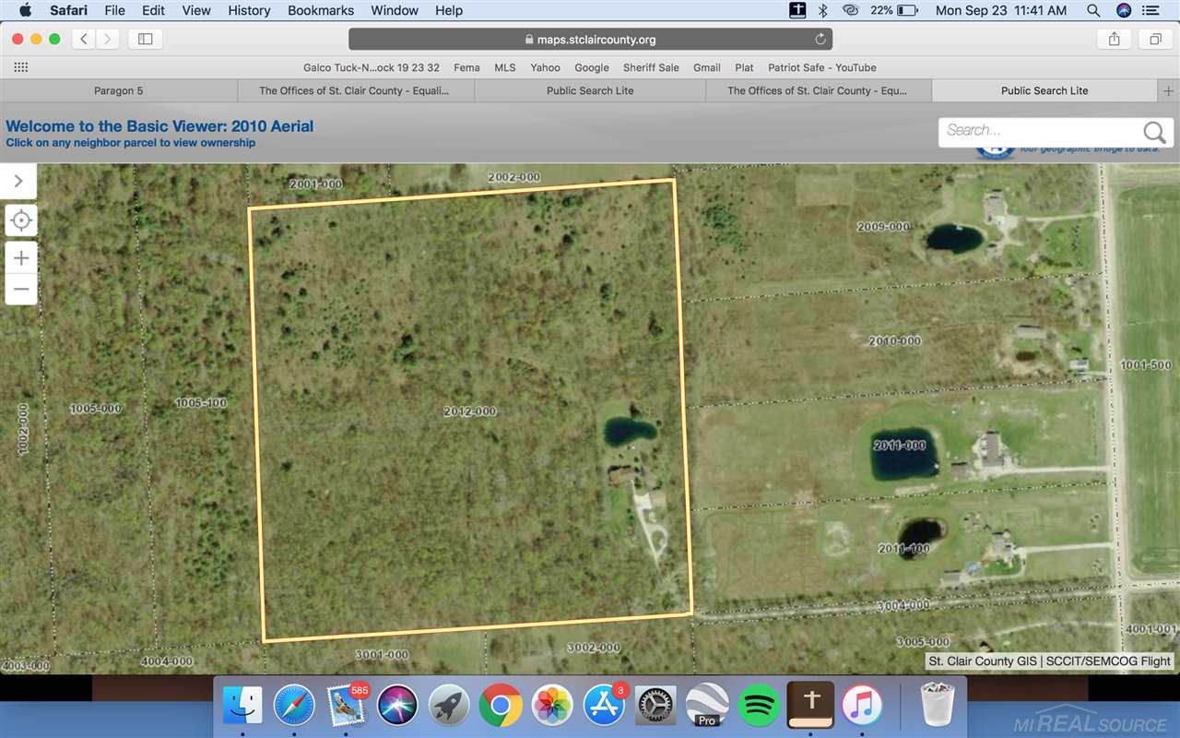Expand the map side panel arrow
The width and height of the screenshot is (1180, 738).
tap(18, 182)
